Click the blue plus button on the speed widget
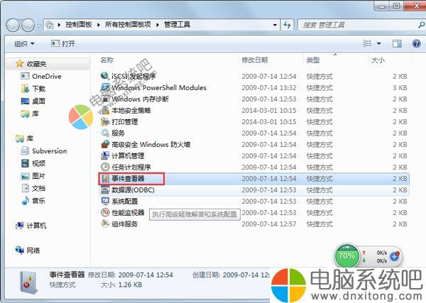This screenshot has width=426, height=303. [394, 256]
